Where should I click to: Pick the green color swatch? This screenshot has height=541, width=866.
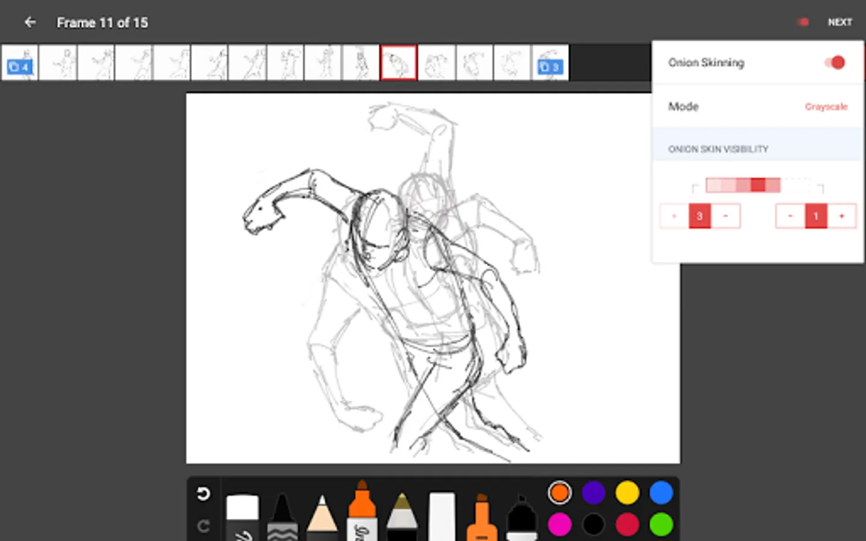(661, 524)
